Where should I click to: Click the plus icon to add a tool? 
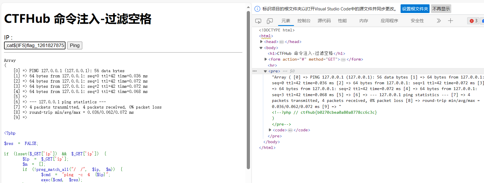pyautogui.click(x=450, y=21)
